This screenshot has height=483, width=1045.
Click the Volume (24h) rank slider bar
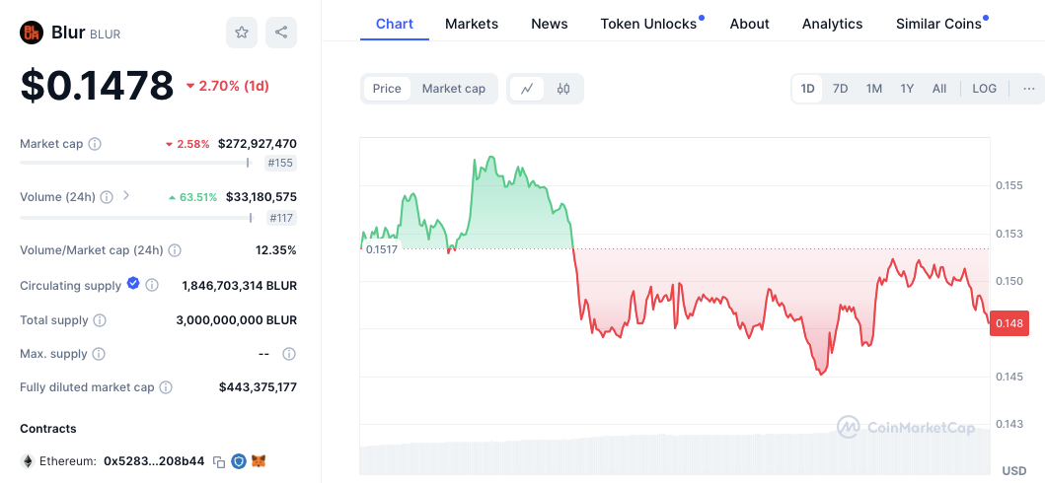click(136, 218)
